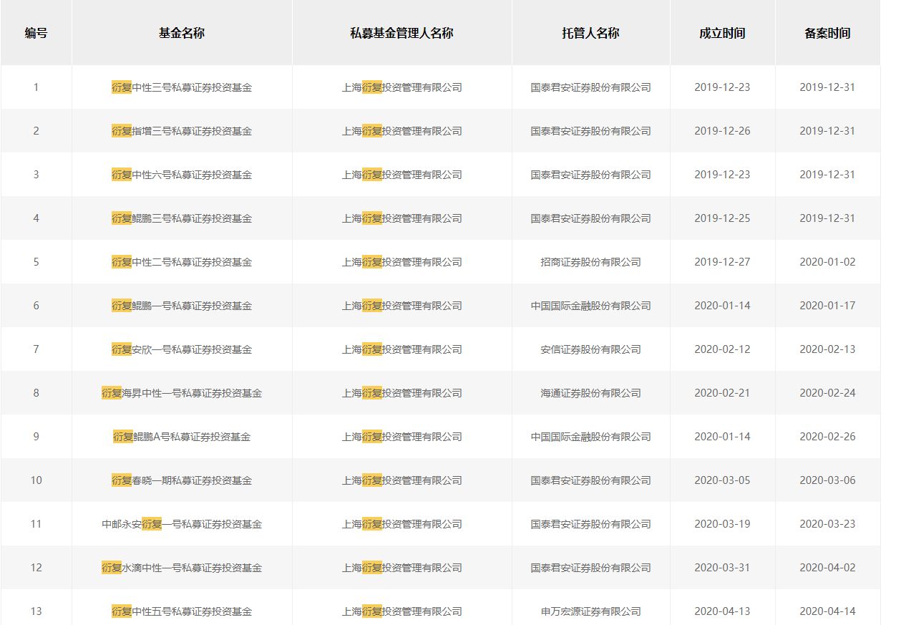
Task: Click 成立时间 2020-04-13
Action: tap(722, 611)
